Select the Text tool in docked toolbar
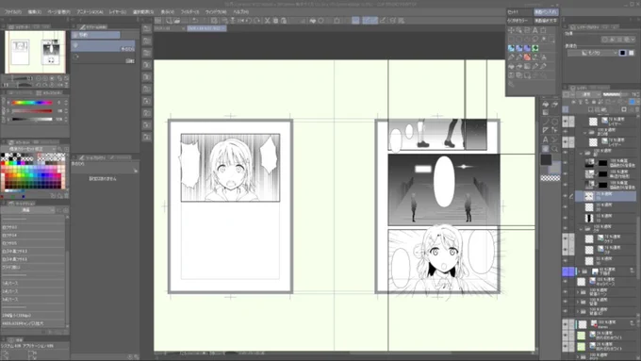641x361 pixels. click(546, 139)
